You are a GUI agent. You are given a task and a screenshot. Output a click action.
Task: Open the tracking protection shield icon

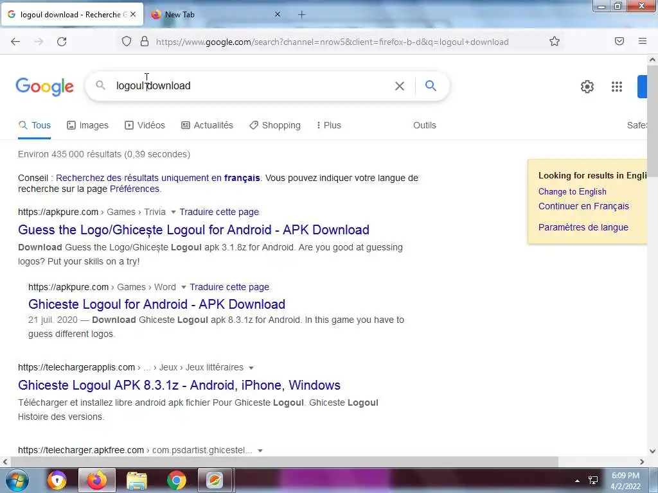(127, 42)
